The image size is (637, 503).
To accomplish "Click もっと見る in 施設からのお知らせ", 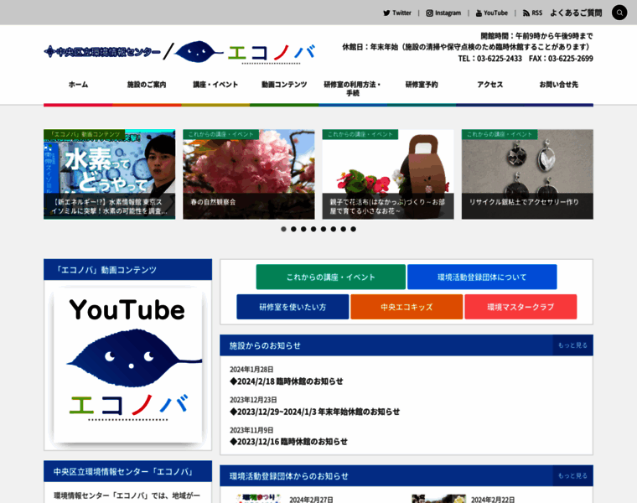I will [x=572, y=345].
